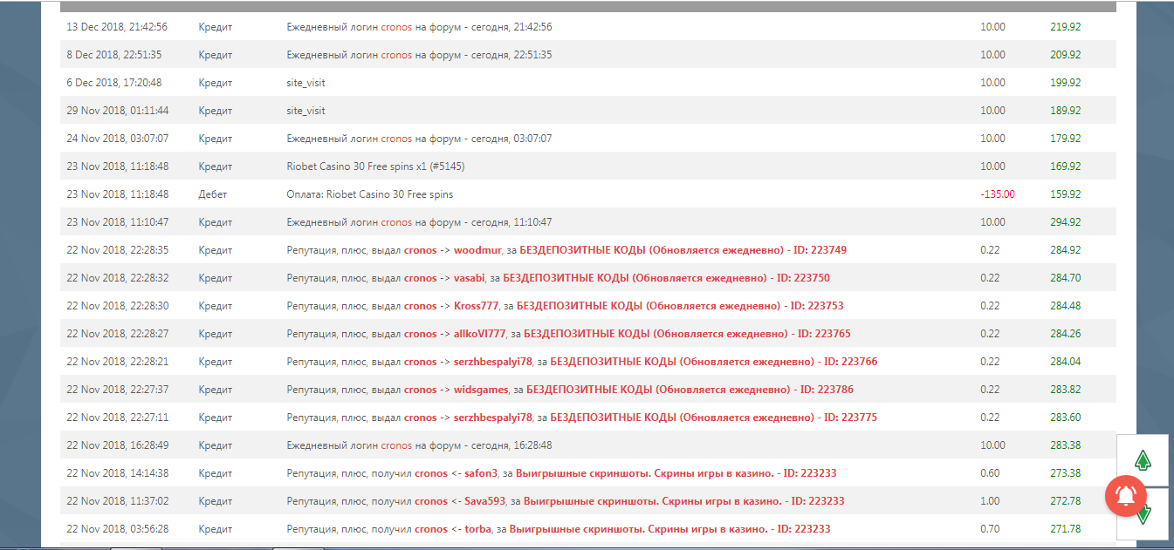1174x550 pixels.
Task: Open vasabi's user profile link
Action: [x=469, y=278]
